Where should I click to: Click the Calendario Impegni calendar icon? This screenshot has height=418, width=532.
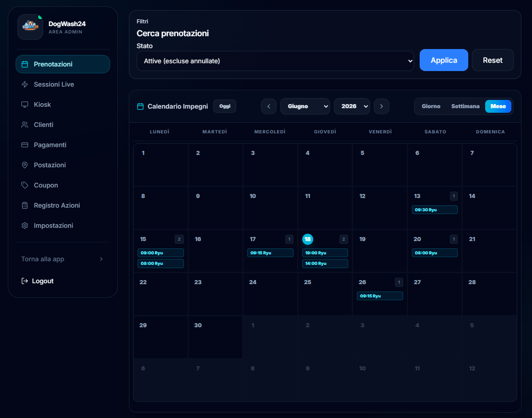pyautogui.click(x=140, y=106)
